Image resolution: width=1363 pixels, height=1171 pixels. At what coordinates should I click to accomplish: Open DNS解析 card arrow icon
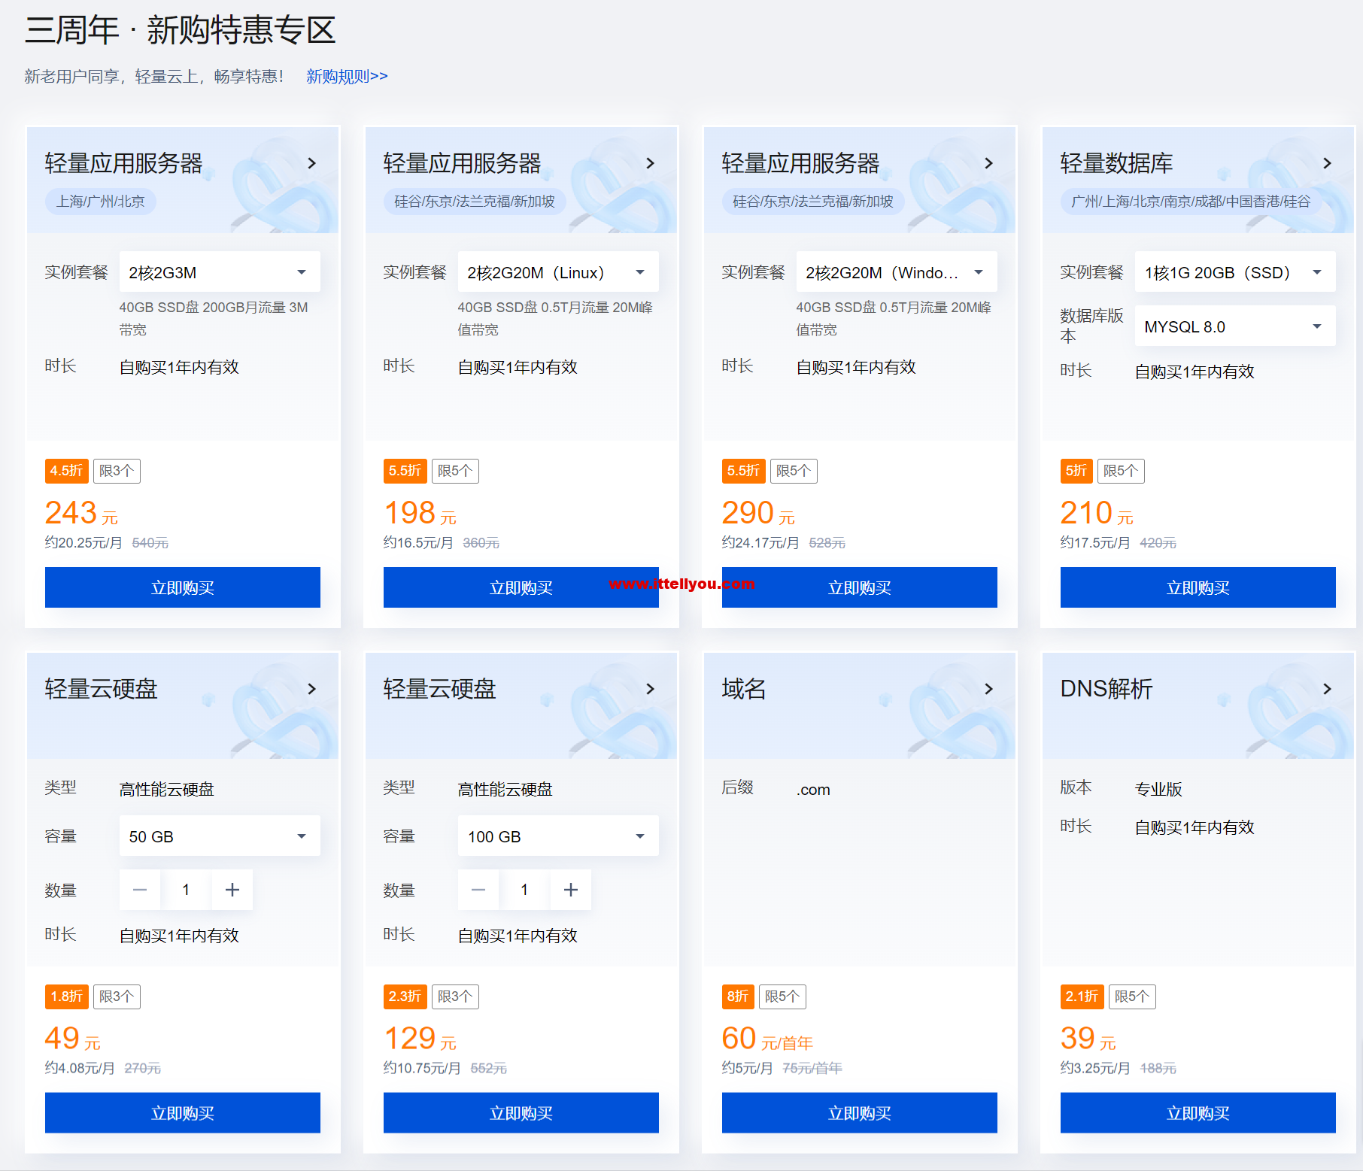click(1327, 689)
